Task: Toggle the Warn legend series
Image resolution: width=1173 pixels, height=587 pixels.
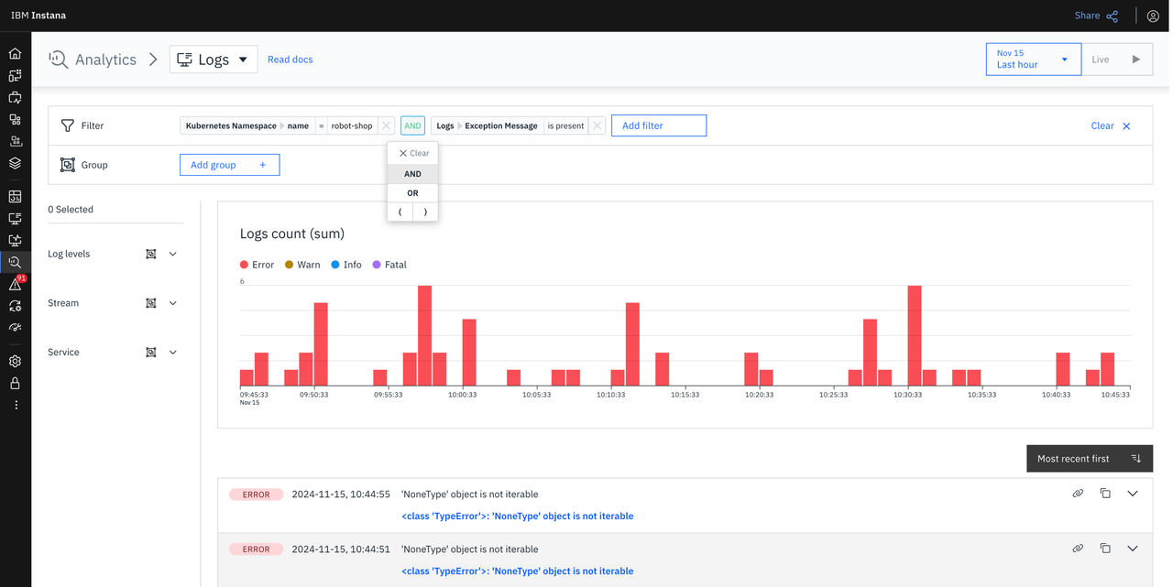Action: (x=302, y=265)
